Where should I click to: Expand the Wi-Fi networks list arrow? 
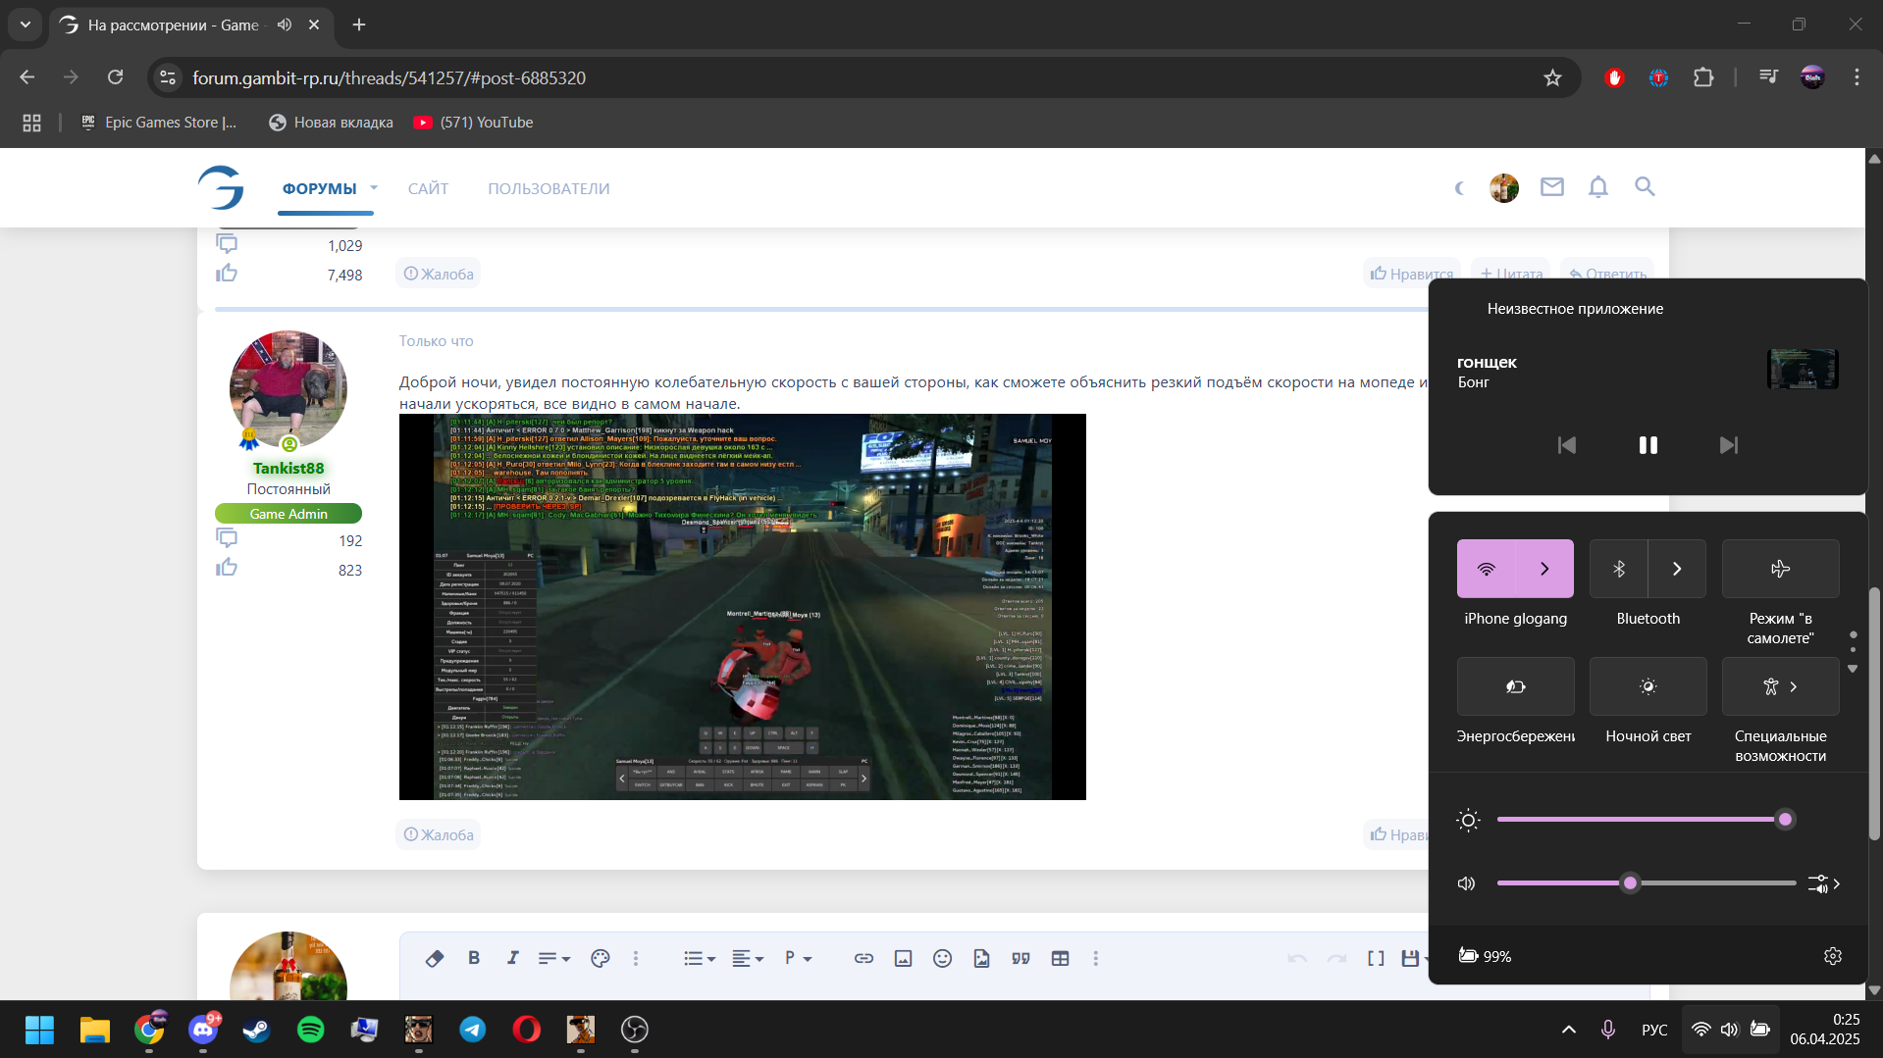tap(1544, 569)
